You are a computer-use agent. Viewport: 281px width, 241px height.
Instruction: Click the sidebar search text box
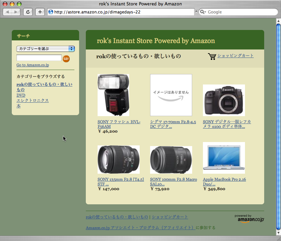coord(39,58)
